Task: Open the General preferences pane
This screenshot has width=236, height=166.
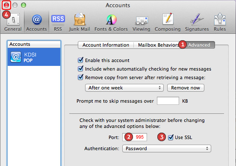Action: 13,22
